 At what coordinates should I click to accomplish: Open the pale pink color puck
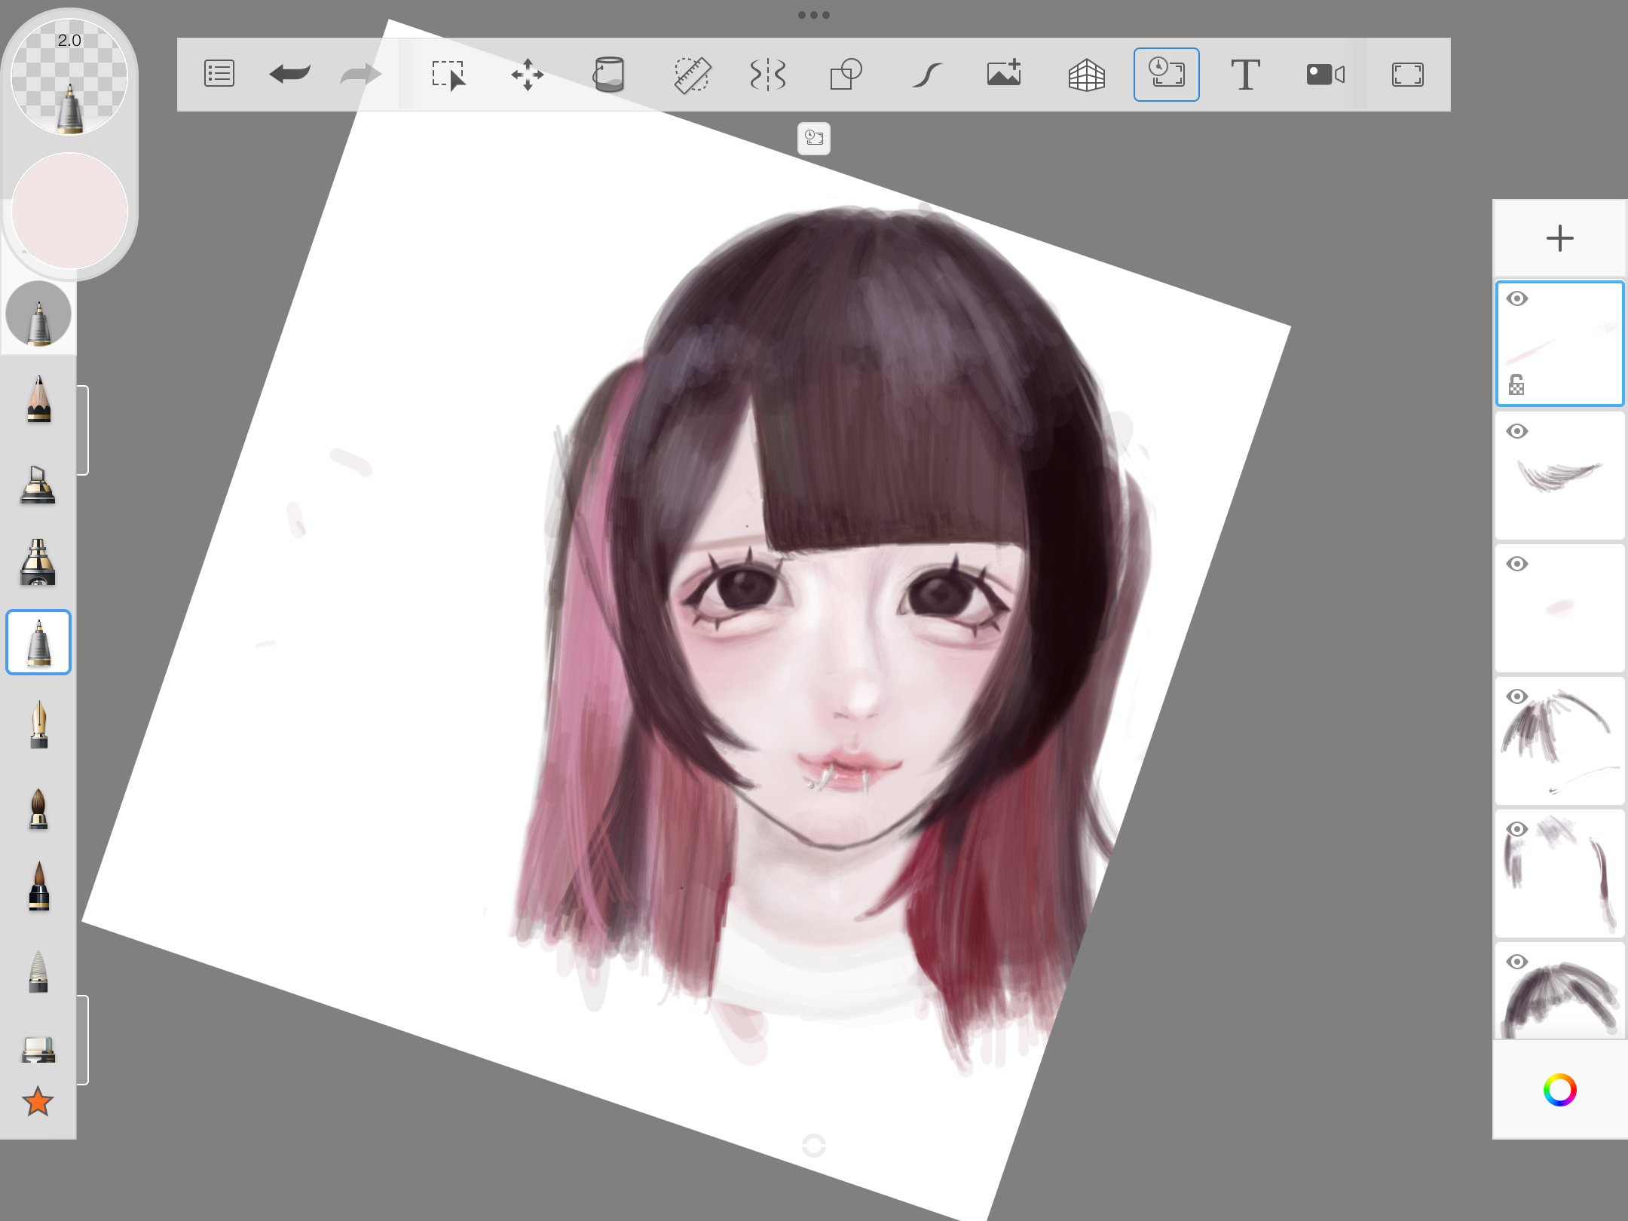click(69, 211)
